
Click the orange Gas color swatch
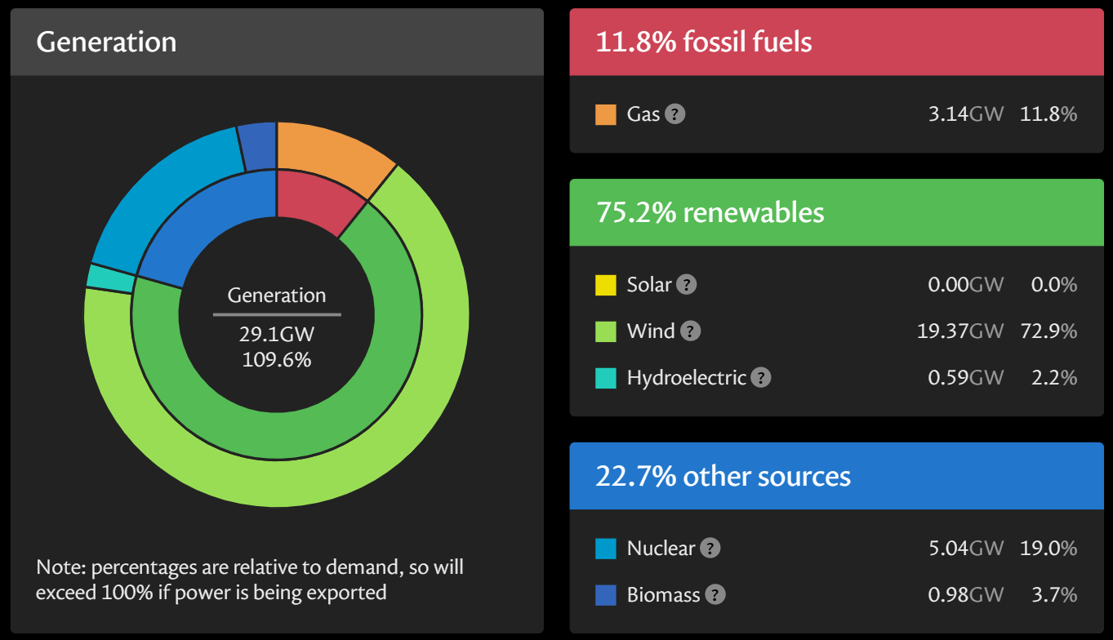coord(606,114)
